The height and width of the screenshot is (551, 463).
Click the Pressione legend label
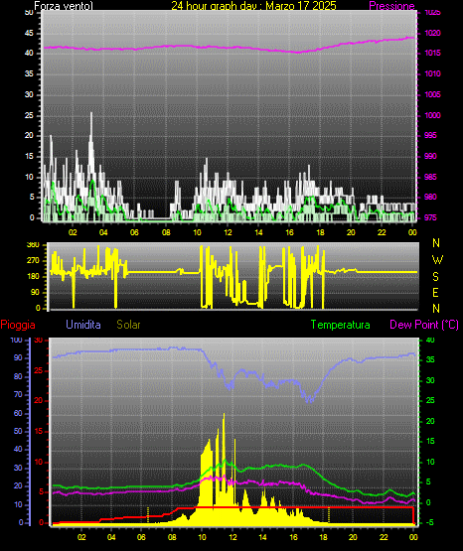tap(391, 6)
